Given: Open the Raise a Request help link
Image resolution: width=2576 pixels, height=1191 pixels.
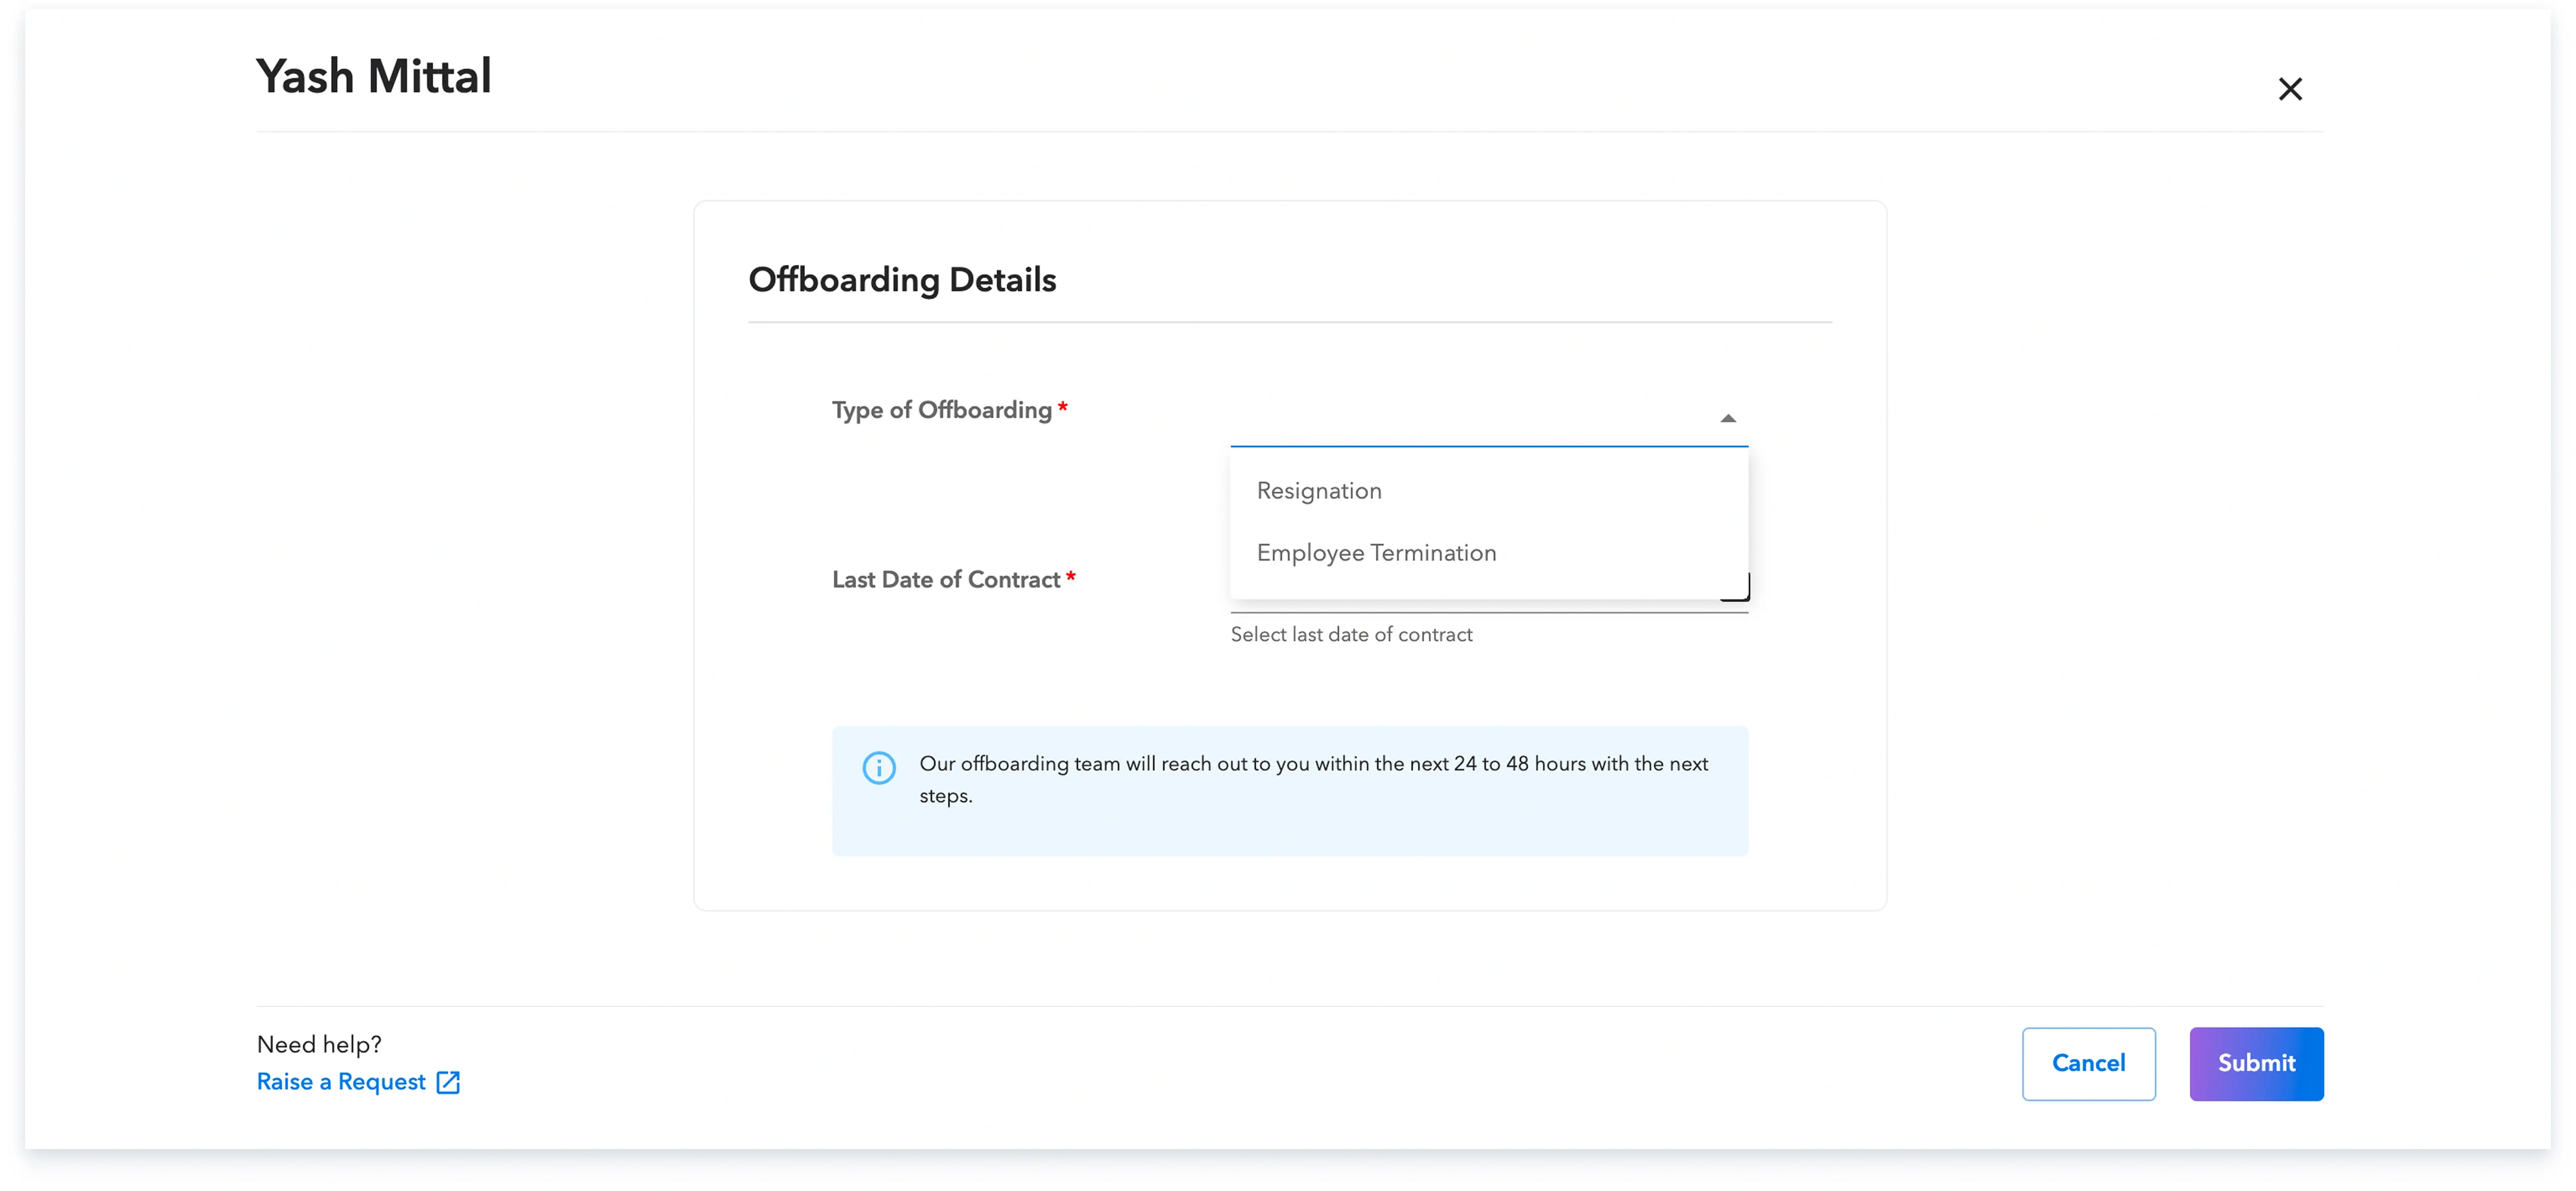Looking at the screenshot, I should pyautogui.click(x=340, y=1081).
